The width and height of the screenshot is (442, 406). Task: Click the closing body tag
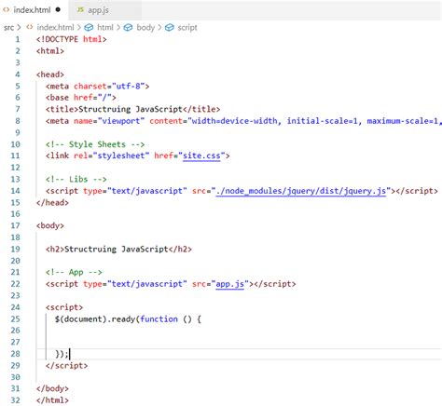(52, 388)
